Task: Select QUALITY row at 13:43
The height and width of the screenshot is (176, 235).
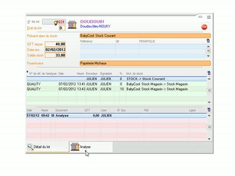Action: point(117,89)
